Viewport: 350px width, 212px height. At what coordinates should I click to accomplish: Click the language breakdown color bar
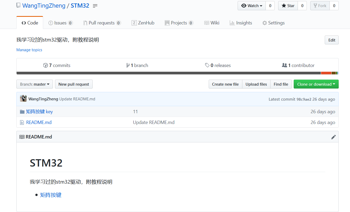[x=177, y=73]
